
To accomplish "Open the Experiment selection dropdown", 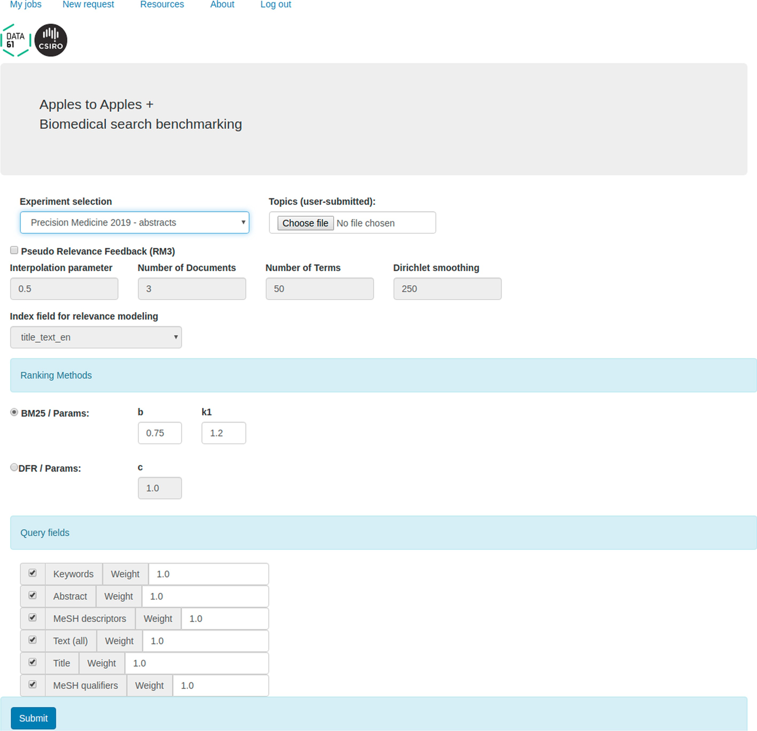I will click(x=135, y=222).
